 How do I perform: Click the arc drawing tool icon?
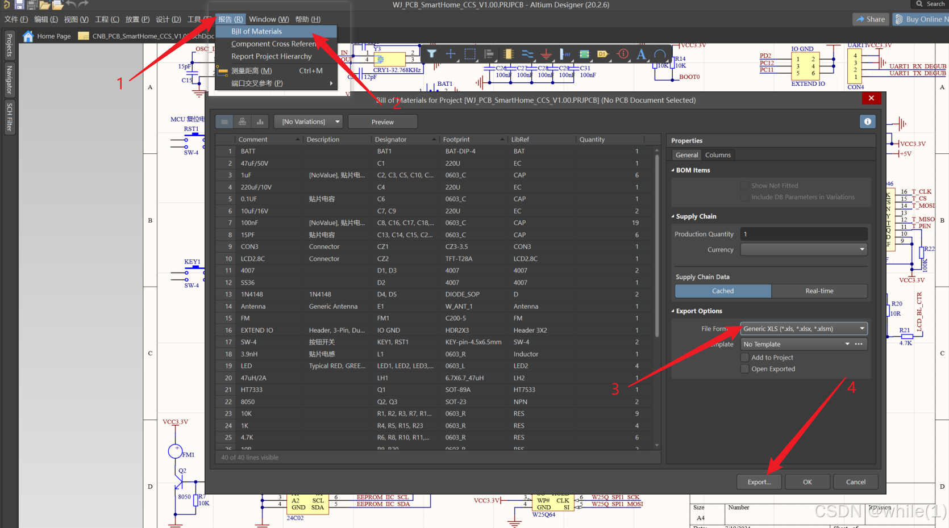pos(660,54)
